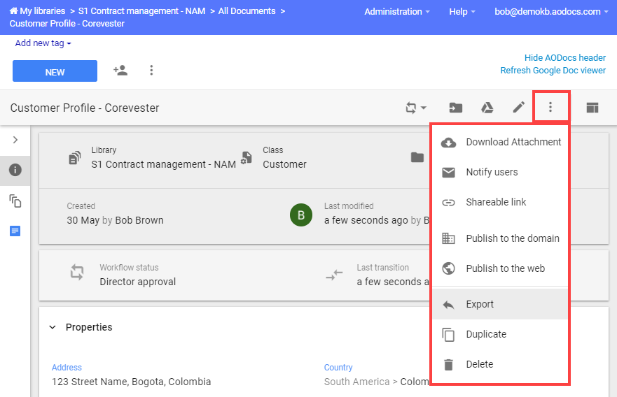The width and height of the screenshot is (617, 397).
Task: Click the Bob Brown avatar circle
Action: 301,215
